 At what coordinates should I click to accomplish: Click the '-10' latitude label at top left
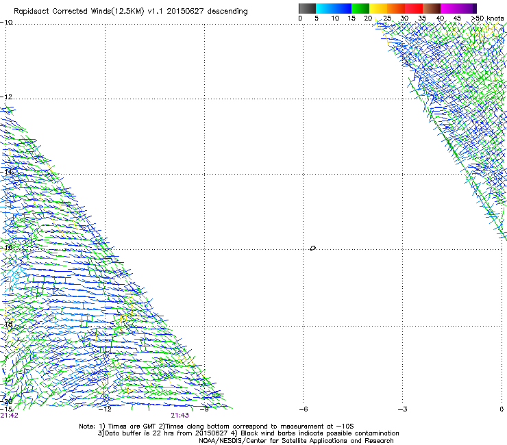[x=6, y=23]
